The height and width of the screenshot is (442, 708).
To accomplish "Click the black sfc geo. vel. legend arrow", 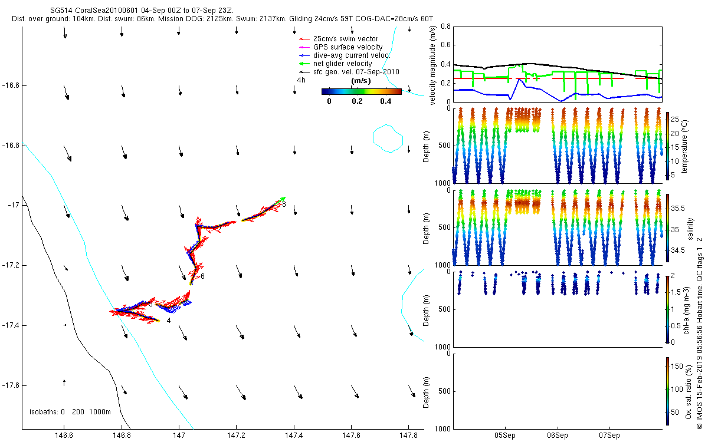I will (x=304, y=72).
